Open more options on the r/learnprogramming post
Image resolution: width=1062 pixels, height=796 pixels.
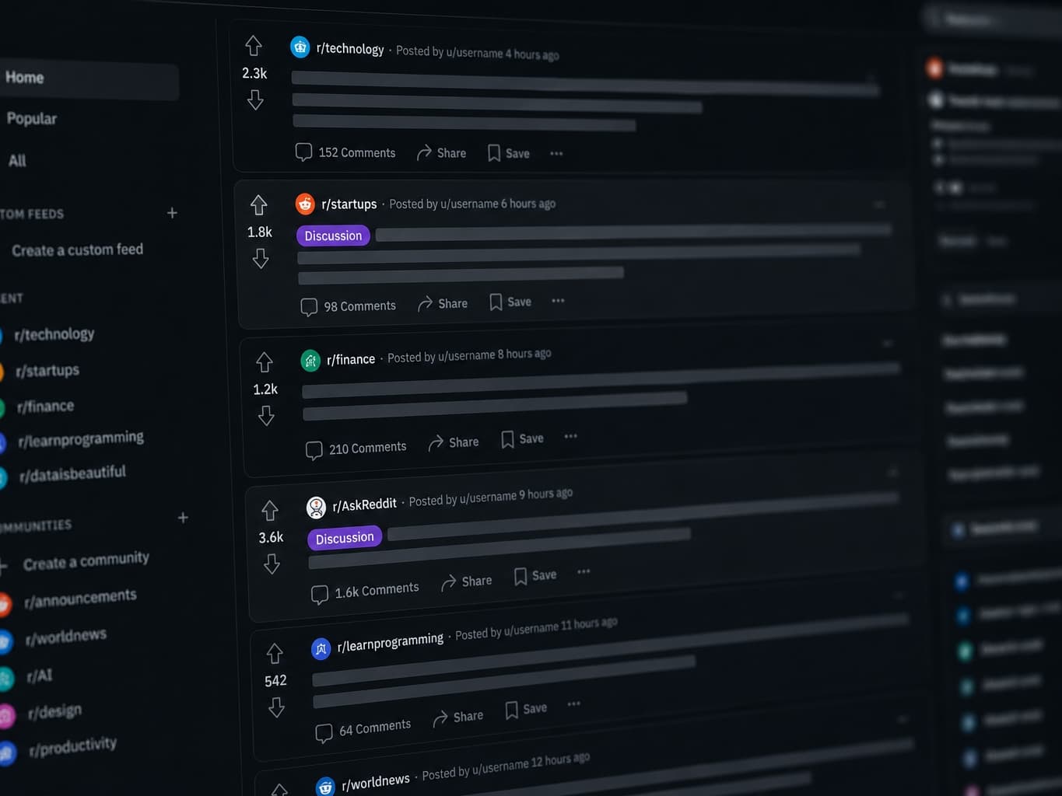click(574, 703)
